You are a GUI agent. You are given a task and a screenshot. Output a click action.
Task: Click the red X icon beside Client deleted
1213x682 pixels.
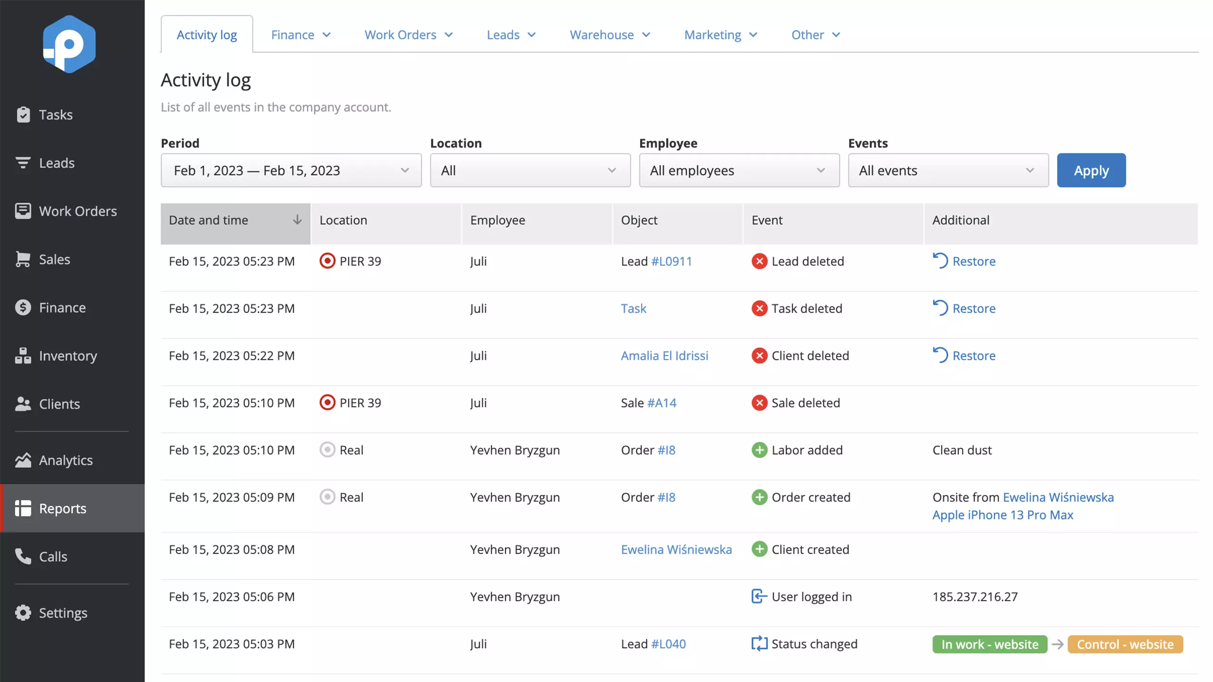759,356
